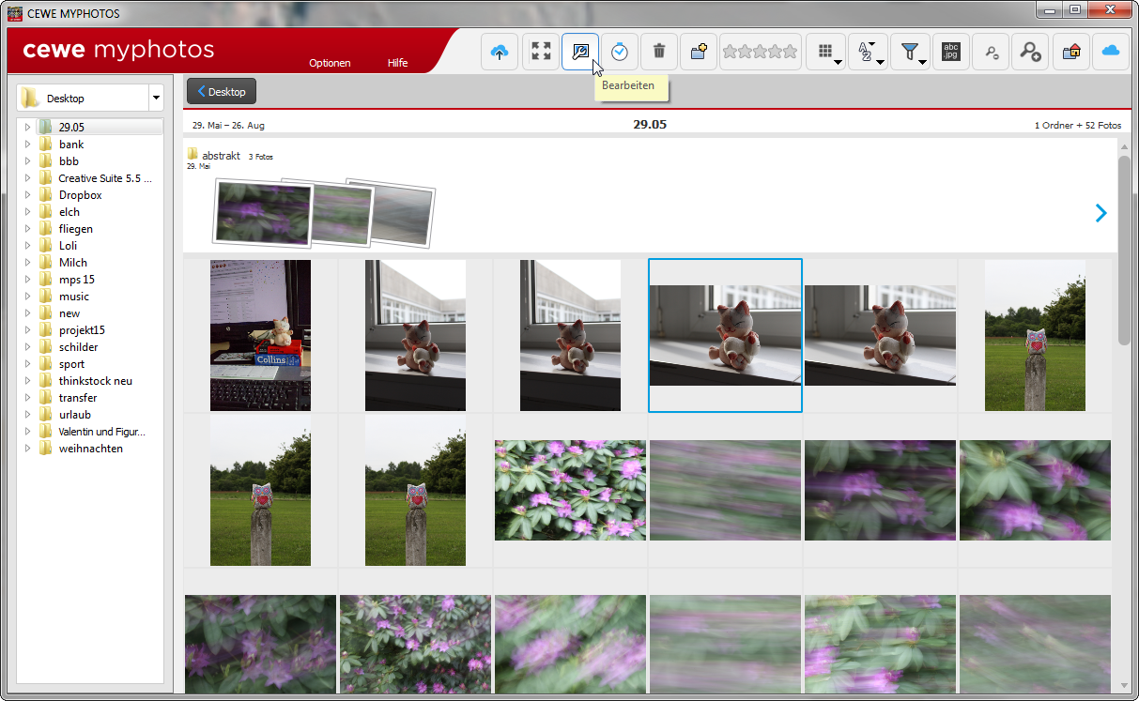Select the urlaub folder in the tree
Image resolution: width=1139 pixels, height=701 pixels.
[x=74, y=415]
